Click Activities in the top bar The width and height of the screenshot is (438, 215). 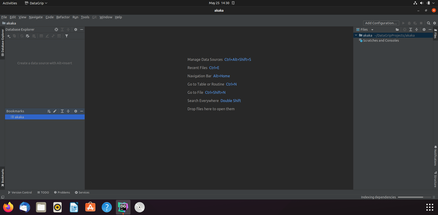click(10, 3)
